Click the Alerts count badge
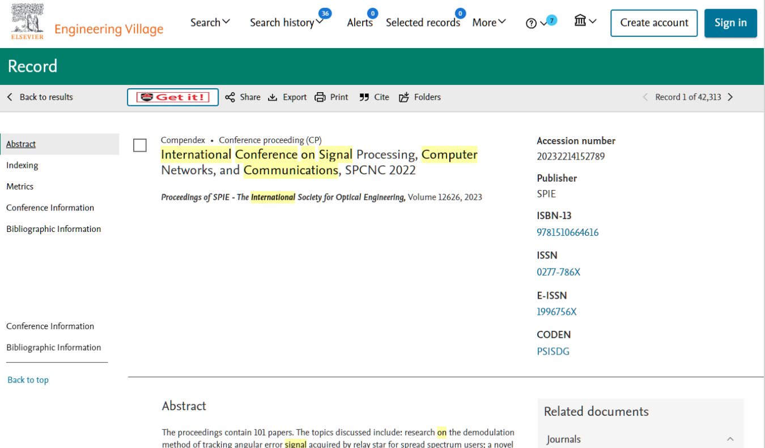This screenshot has width=765, height=448. click(x=372, y=13)
